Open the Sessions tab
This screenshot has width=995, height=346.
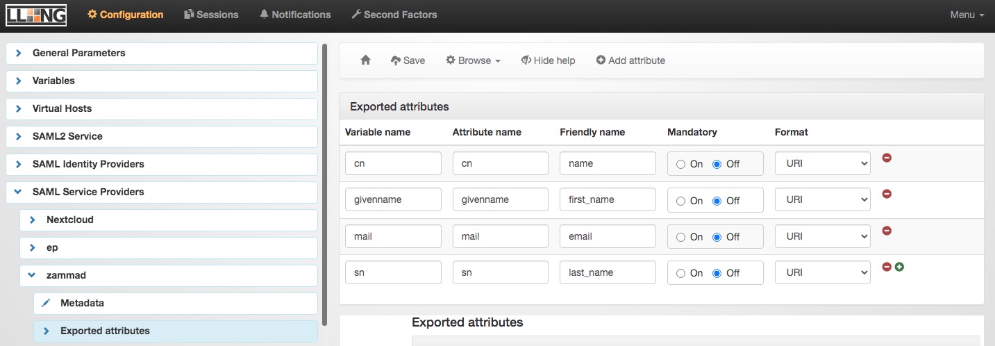(211, 15)
